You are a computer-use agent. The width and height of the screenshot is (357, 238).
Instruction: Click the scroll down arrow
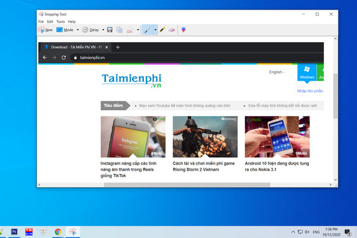point(336,180)
